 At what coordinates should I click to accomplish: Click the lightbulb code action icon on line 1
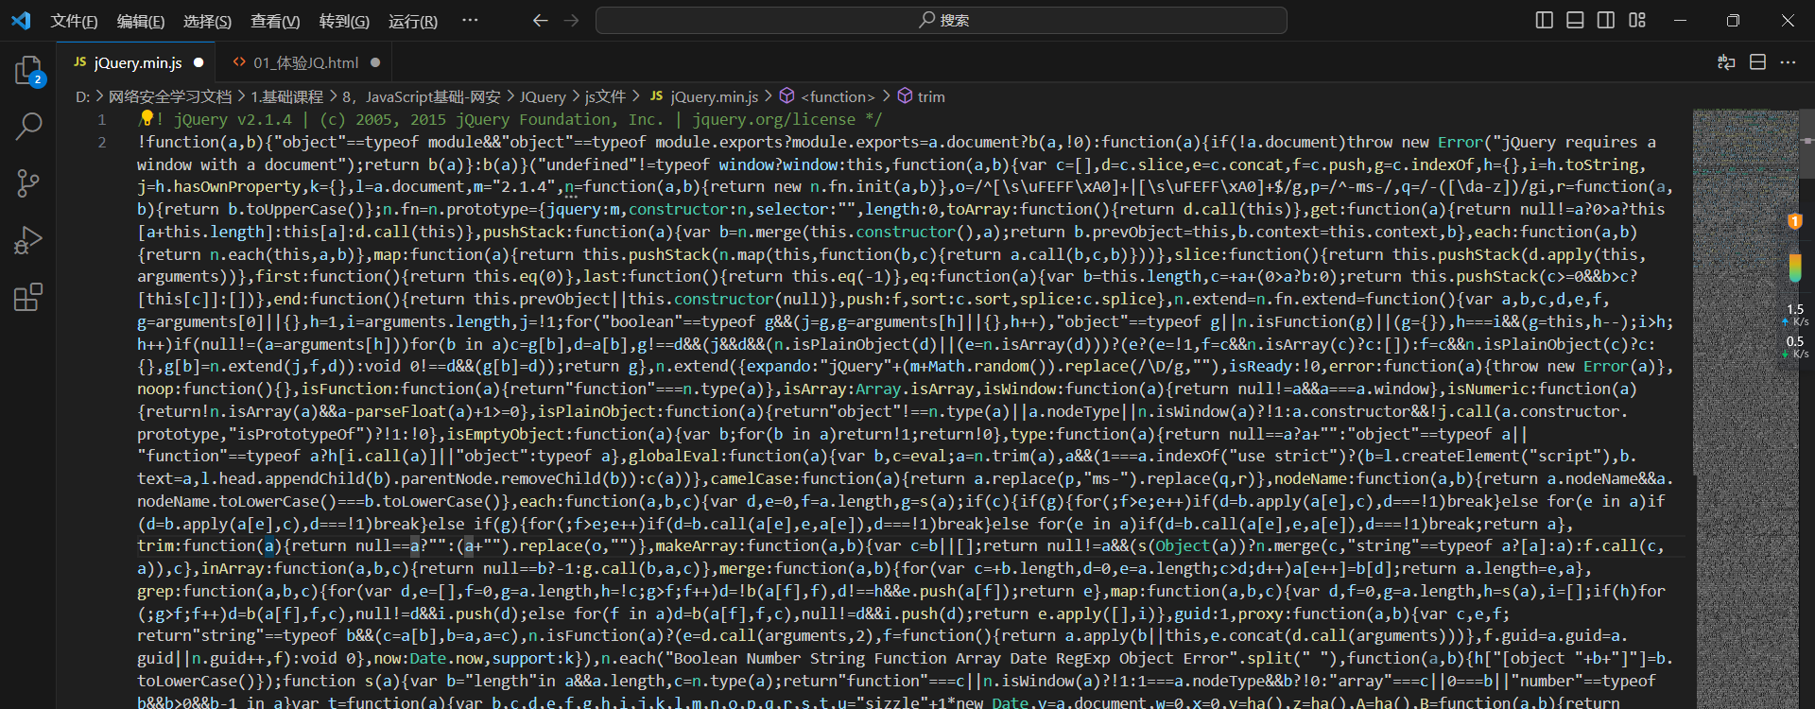[x=146, y=118]
